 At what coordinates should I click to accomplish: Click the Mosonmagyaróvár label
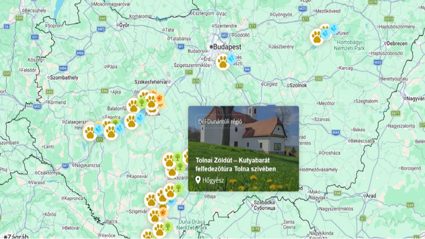click(x=112, y=4)
